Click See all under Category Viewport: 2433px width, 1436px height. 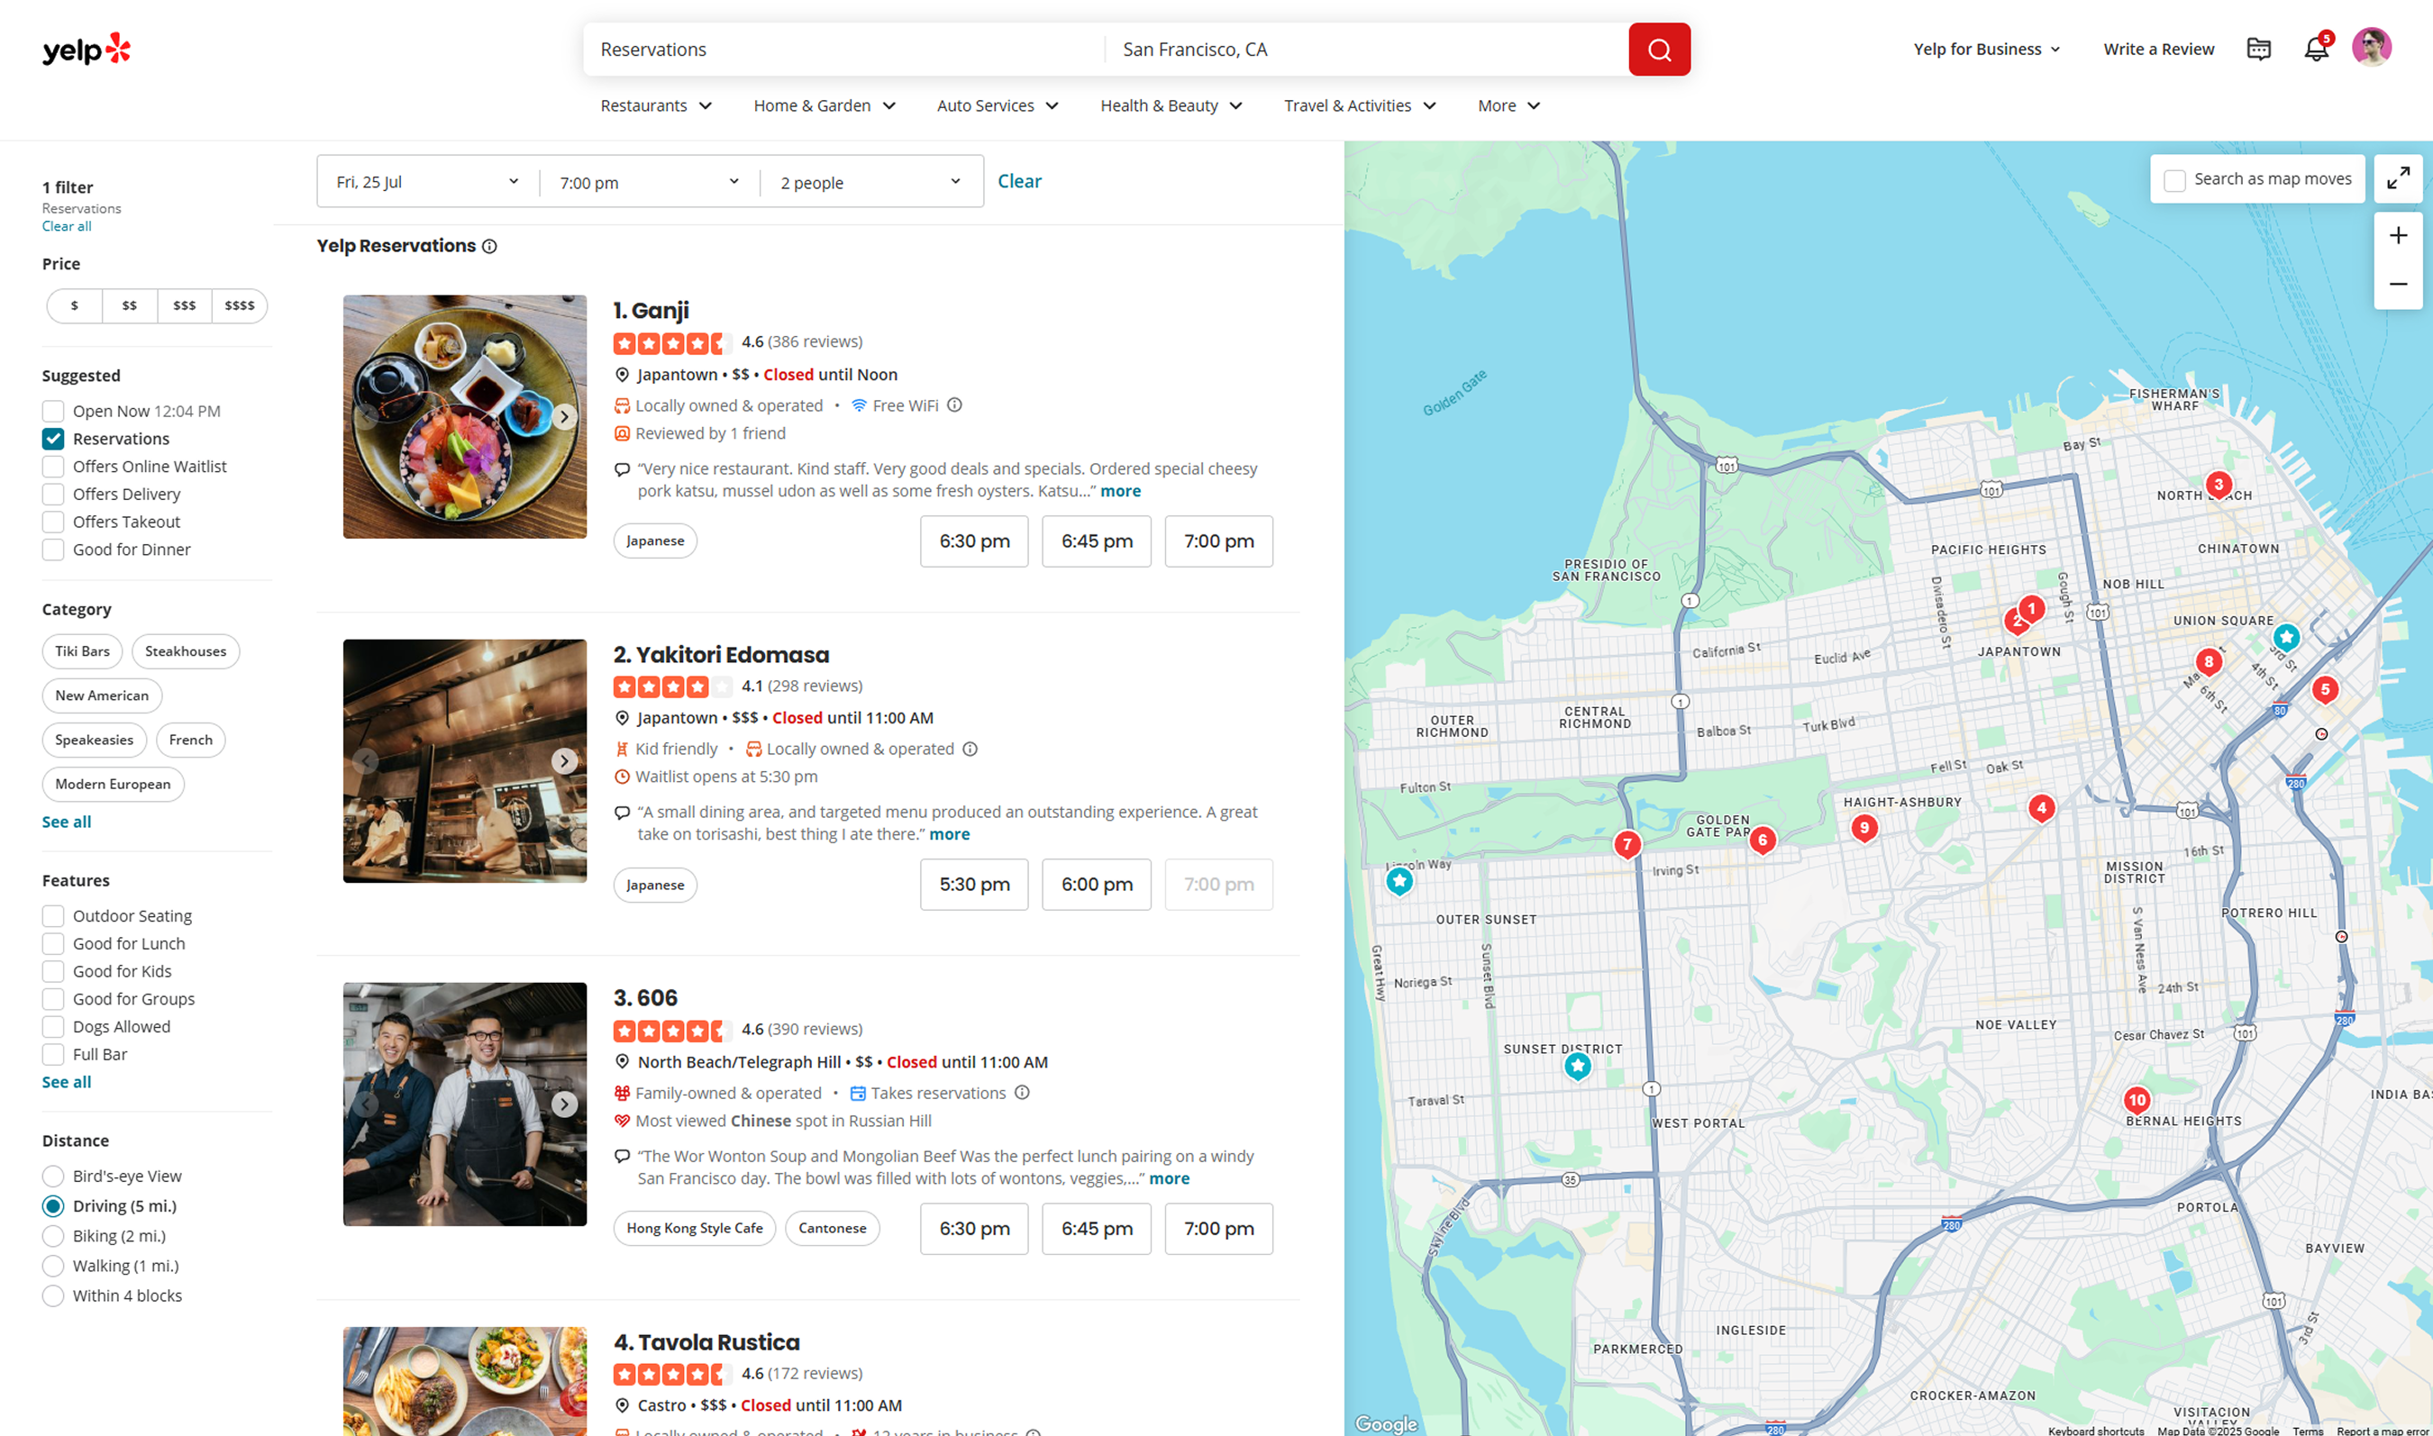[x=67, y=822]
